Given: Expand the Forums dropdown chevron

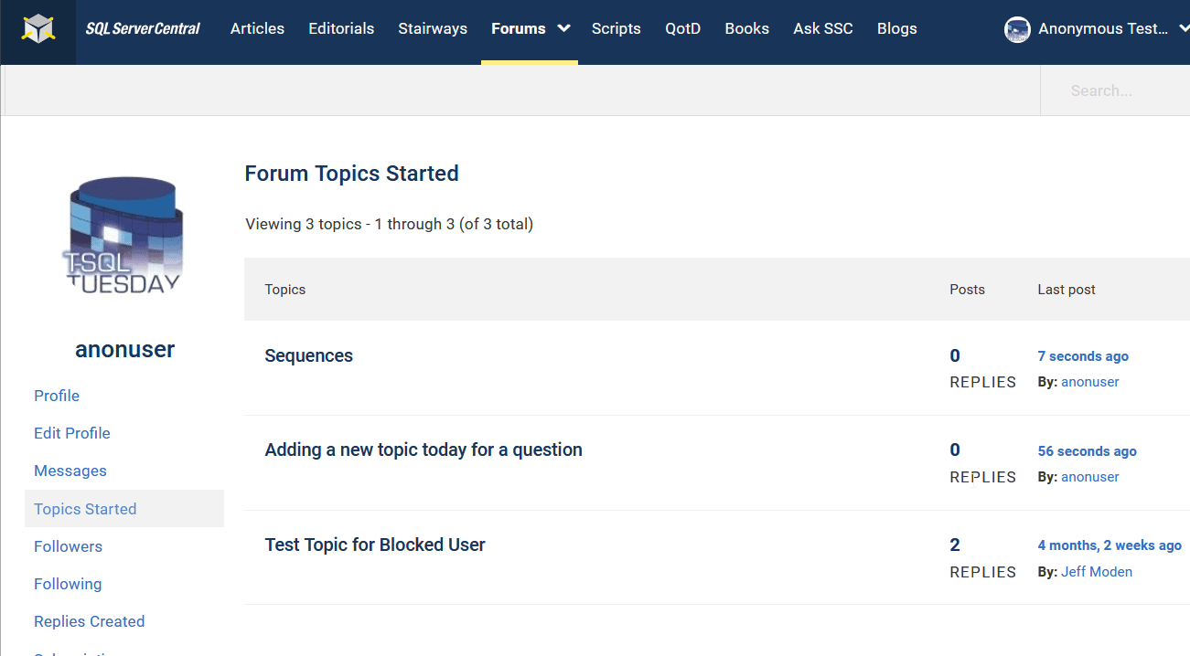Looking at the screenshot, I should click(x=563, y=28).
